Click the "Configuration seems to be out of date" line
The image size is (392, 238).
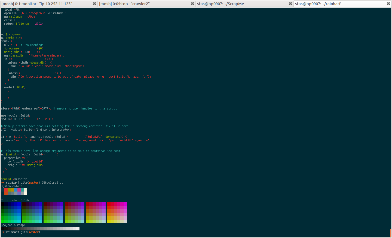pos(81,77)
